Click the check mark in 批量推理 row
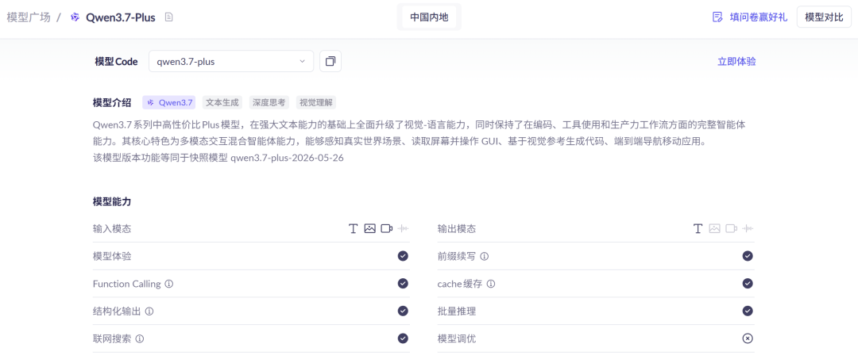 [748, 311]
